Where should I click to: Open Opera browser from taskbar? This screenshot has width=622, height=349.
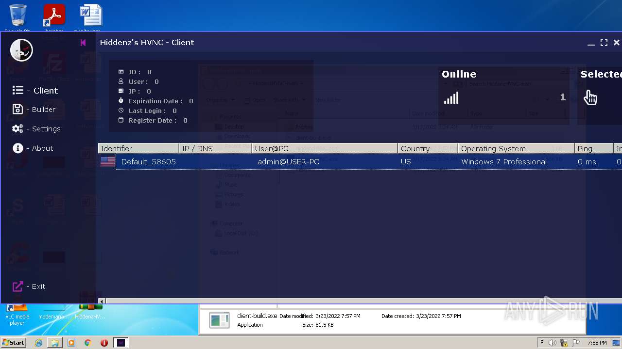[104, 343]
